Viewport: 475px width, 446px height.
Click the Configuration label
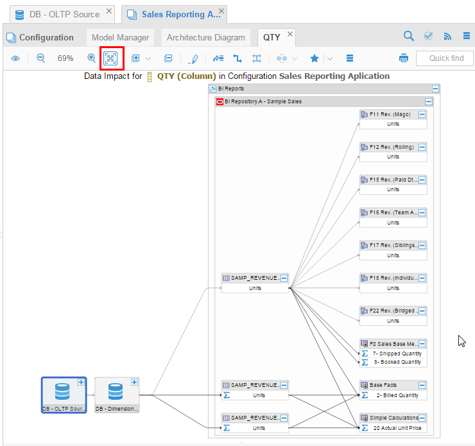pos(46,37)
